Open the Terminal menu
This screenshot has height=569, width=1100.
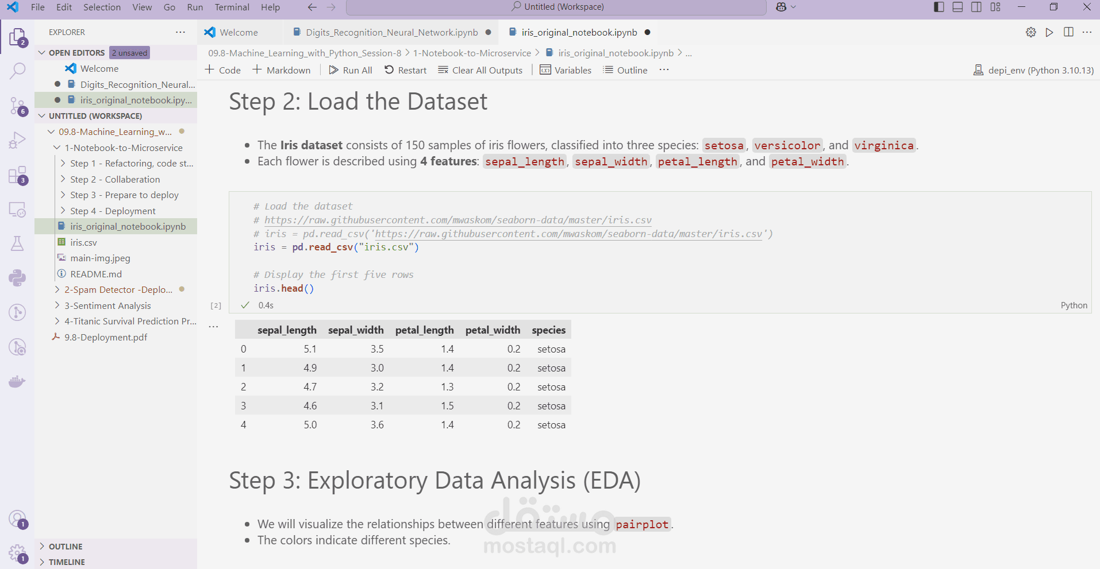232,7
